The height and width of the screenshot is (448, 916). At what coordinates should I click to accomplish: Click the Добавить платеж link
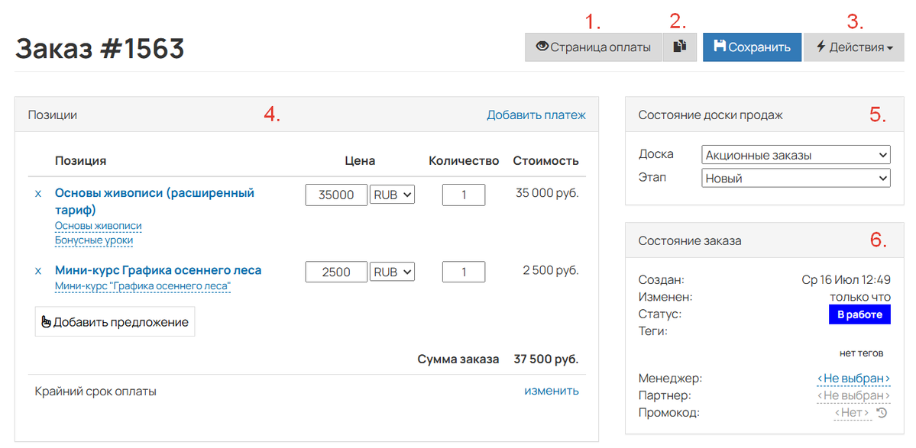[x=536, y=115]
